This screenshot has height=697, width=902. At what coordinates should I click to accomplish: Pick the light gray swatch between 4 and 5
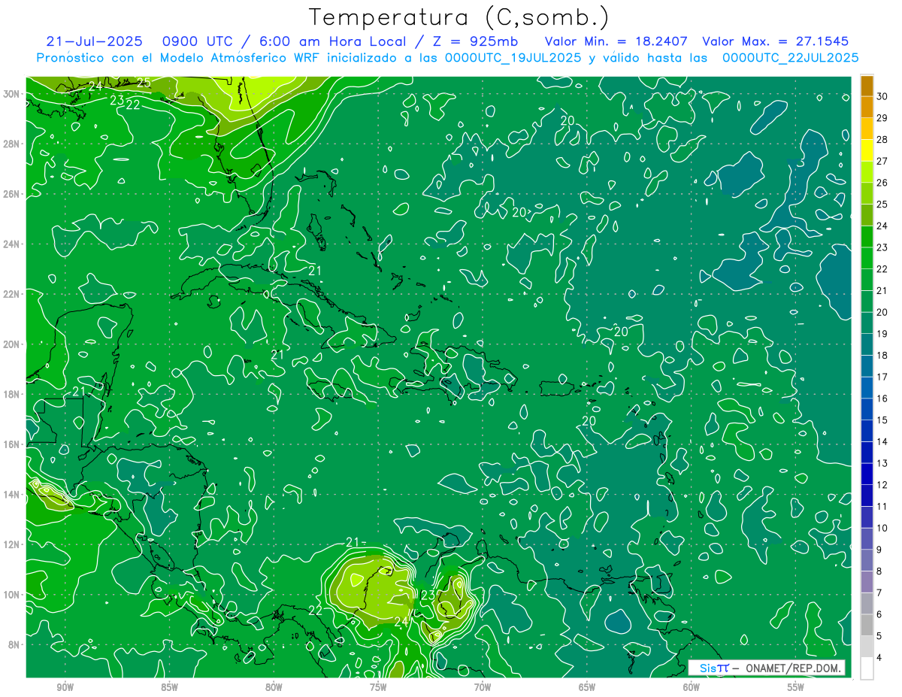point(867,647)
